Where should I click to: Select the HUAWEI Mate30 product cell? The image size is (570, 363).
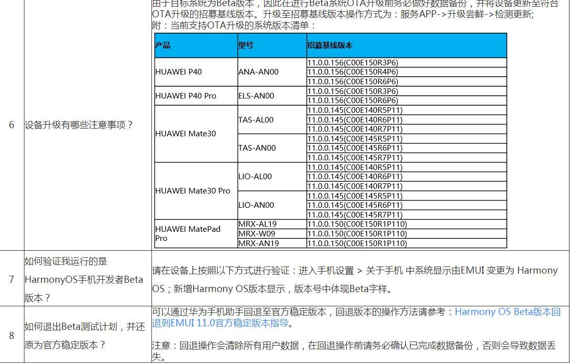click(196, 134)
